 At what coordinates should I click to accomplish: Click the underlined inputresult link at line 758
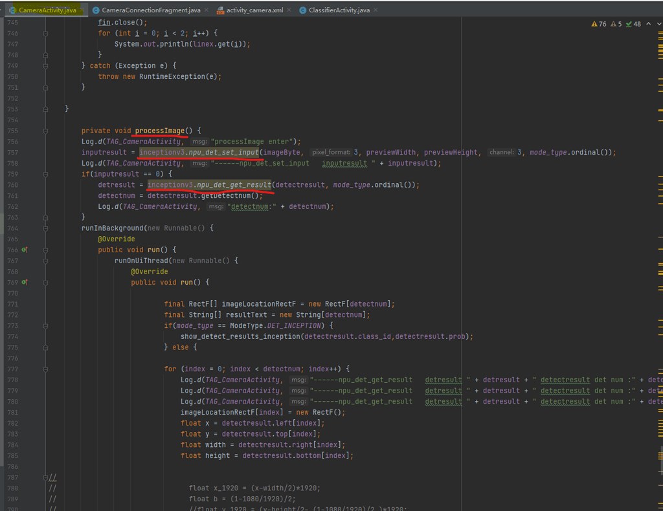pos(344,163)
